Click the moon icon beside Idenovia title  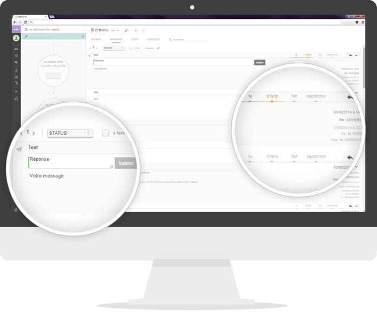point(136,30)
